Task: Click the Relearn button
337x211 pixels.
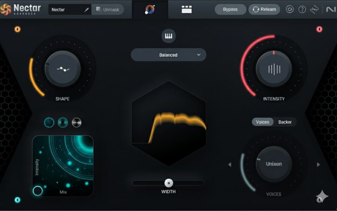Action: click(x=264, y=9)
